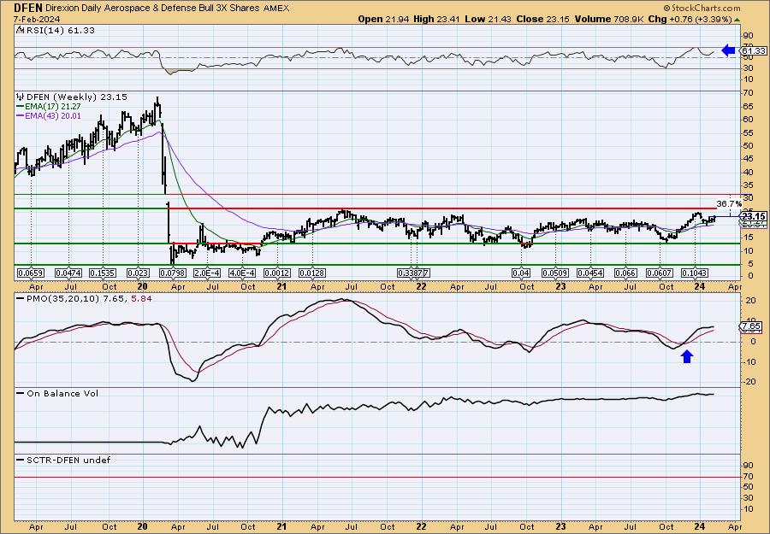Select the Open 21.94 value
Image resolution: width=770 pixels, height=534 pixels.
click(x=383, y=19)
